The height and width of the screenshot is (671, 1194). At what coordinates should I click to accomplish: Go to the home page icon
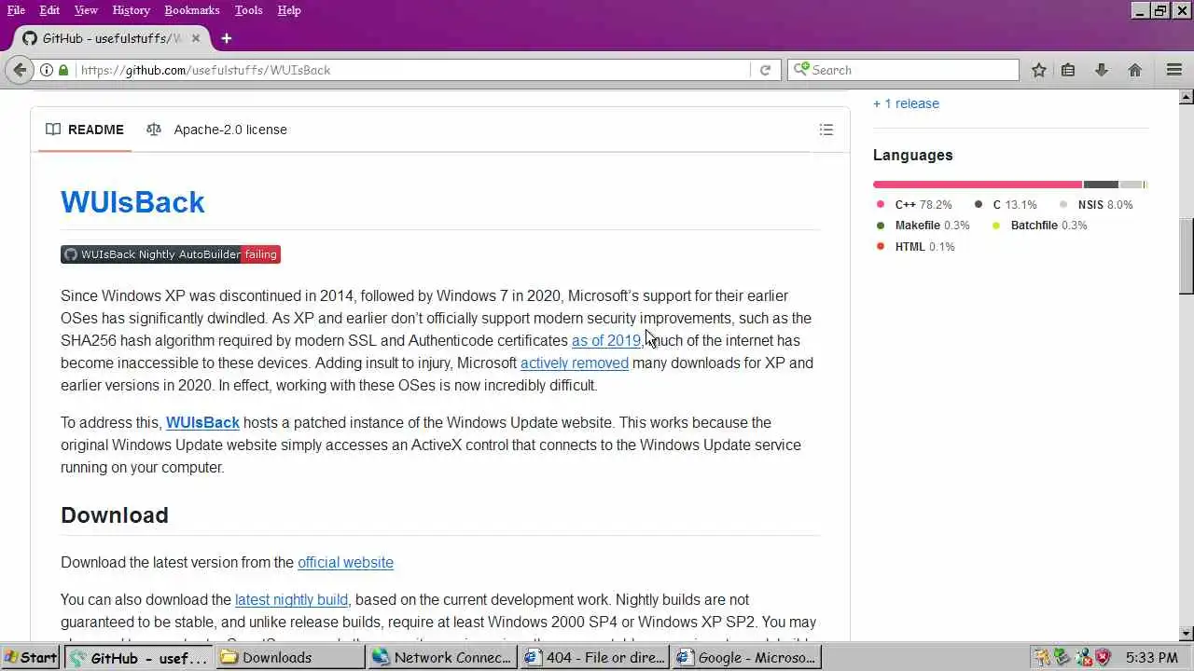(x=1135, y=70)
